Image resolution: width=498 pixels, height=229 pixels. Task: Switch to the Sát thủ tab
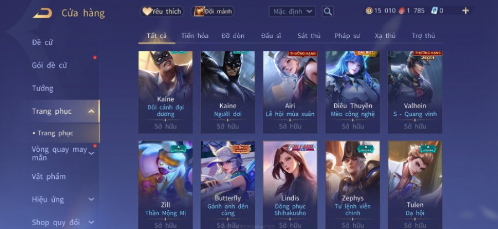coord(309,36)
